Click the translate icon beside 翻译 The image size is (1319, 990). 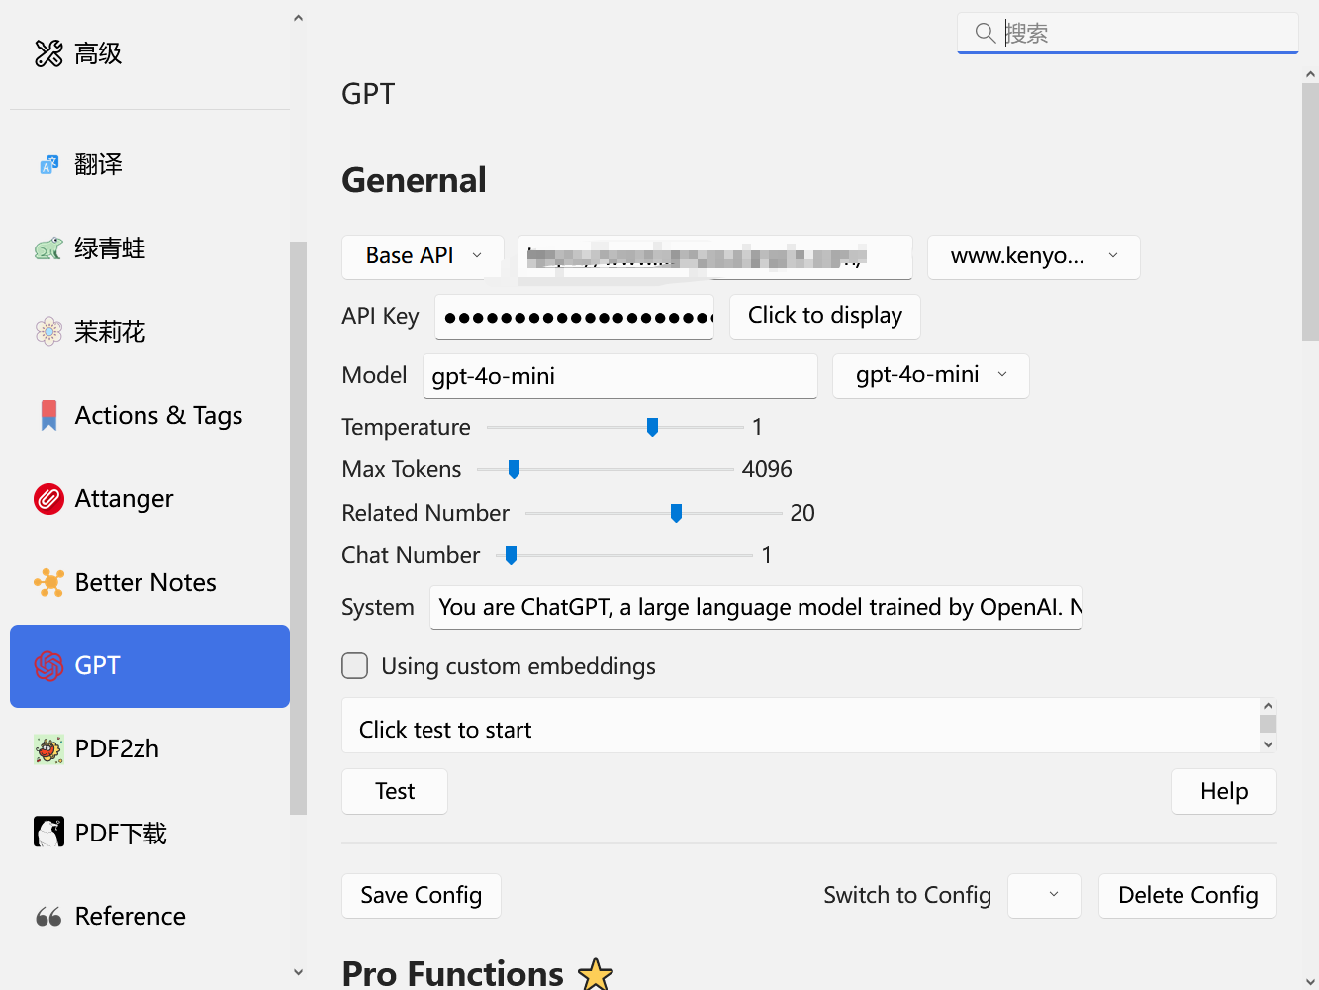coord(48,164)
